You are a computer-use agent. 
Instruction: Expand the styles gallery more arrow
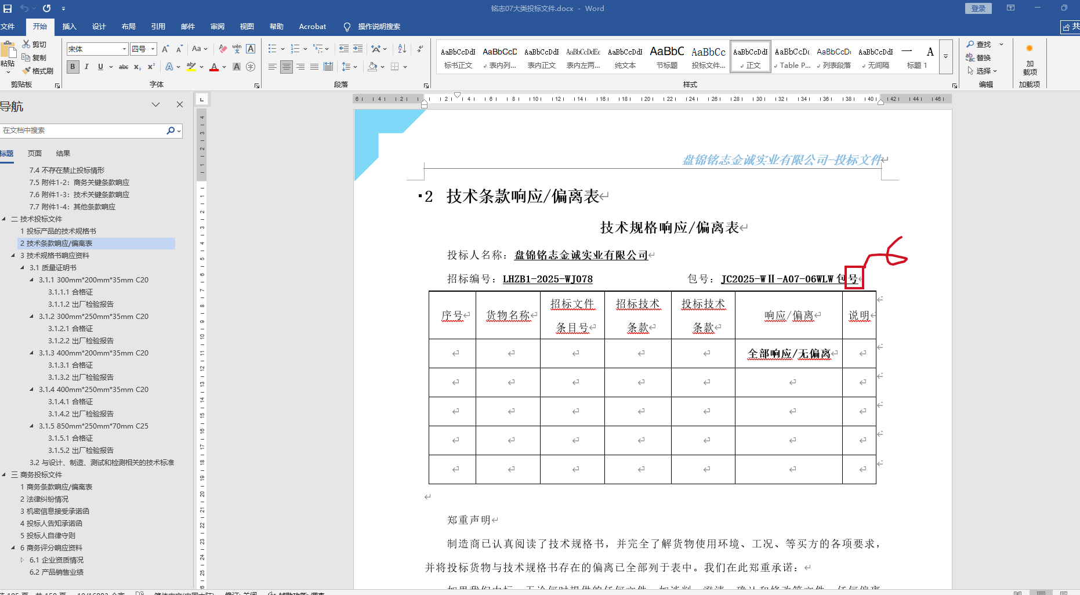pos(946,56)
